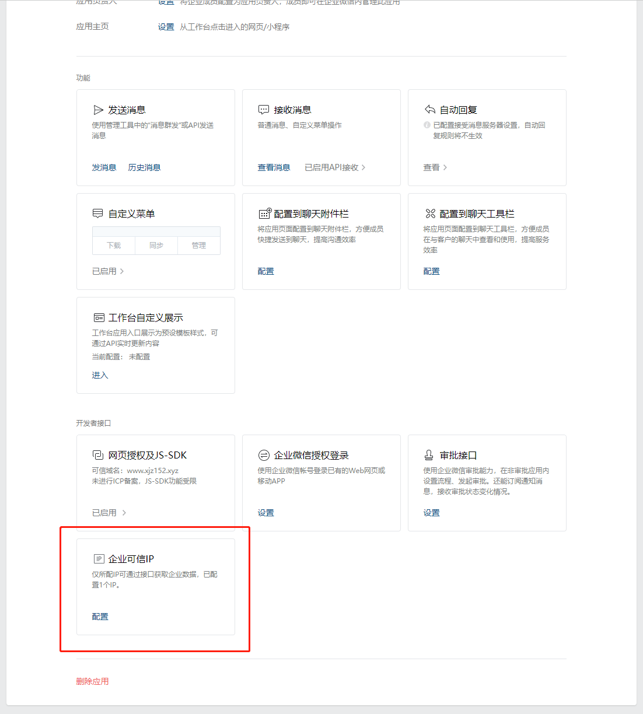Open 已启用 under 网页授权及JS-SDK
The height and width of the screenshot is (714, 643).
(109, 513)
